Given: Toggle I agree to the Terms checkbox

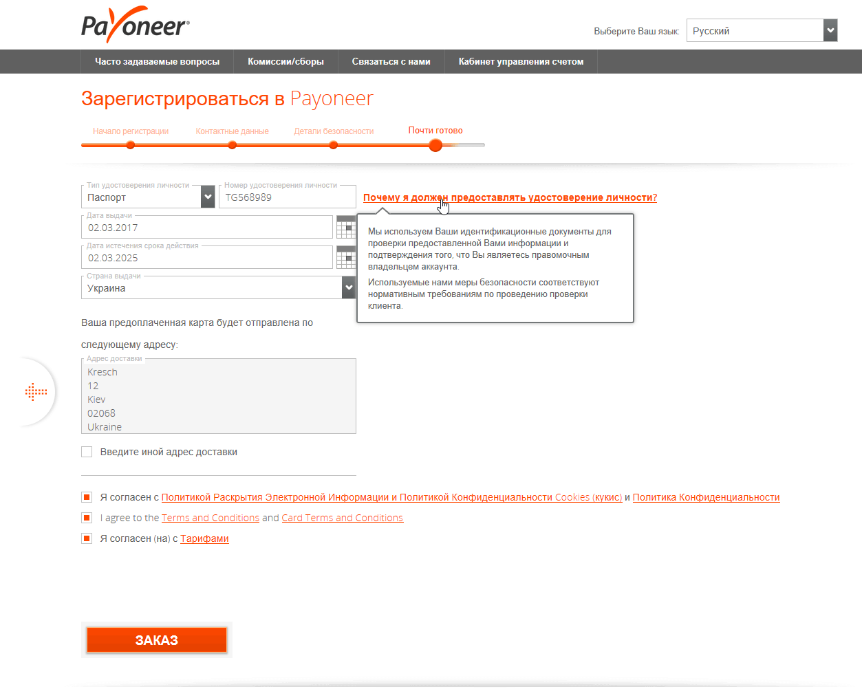Looking at the screenshot, I should click(x=87, y=518).
